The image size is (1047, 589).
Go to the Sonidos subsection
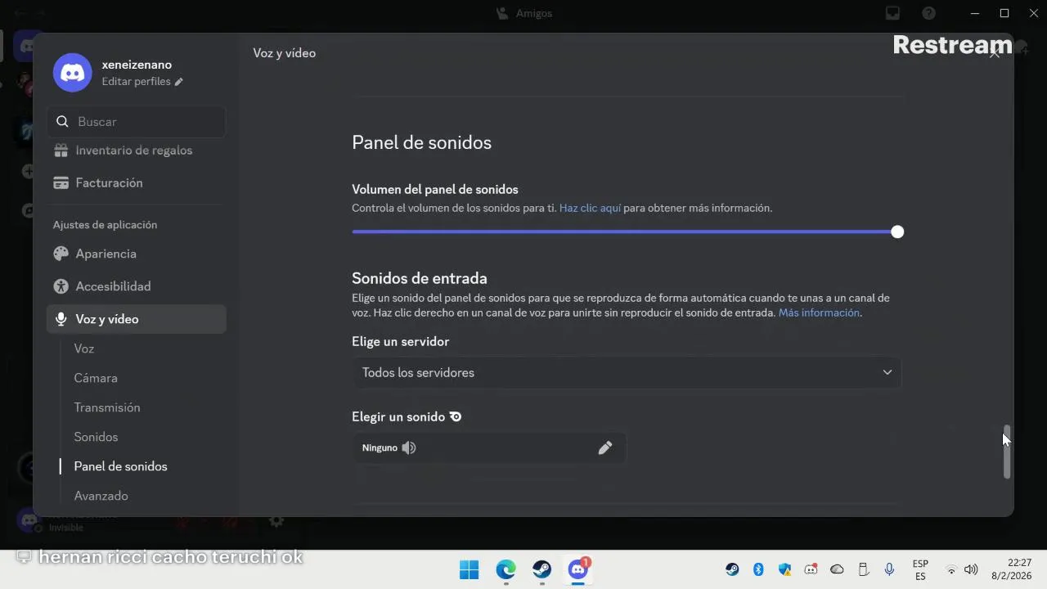(x=96, y=437)
